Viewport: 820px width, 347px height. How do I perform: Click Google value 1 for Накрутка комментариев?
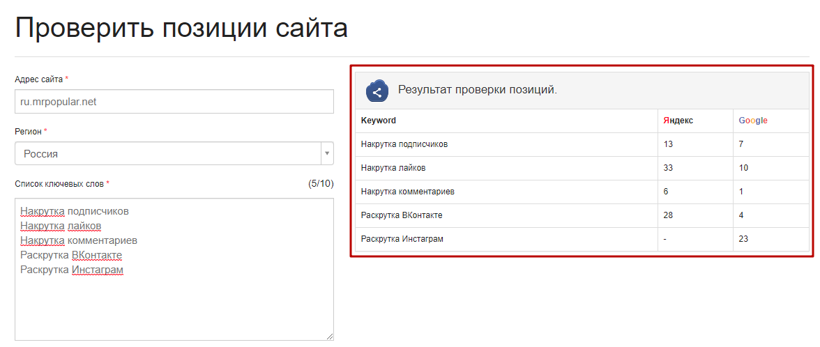click(x=741, y=191)
